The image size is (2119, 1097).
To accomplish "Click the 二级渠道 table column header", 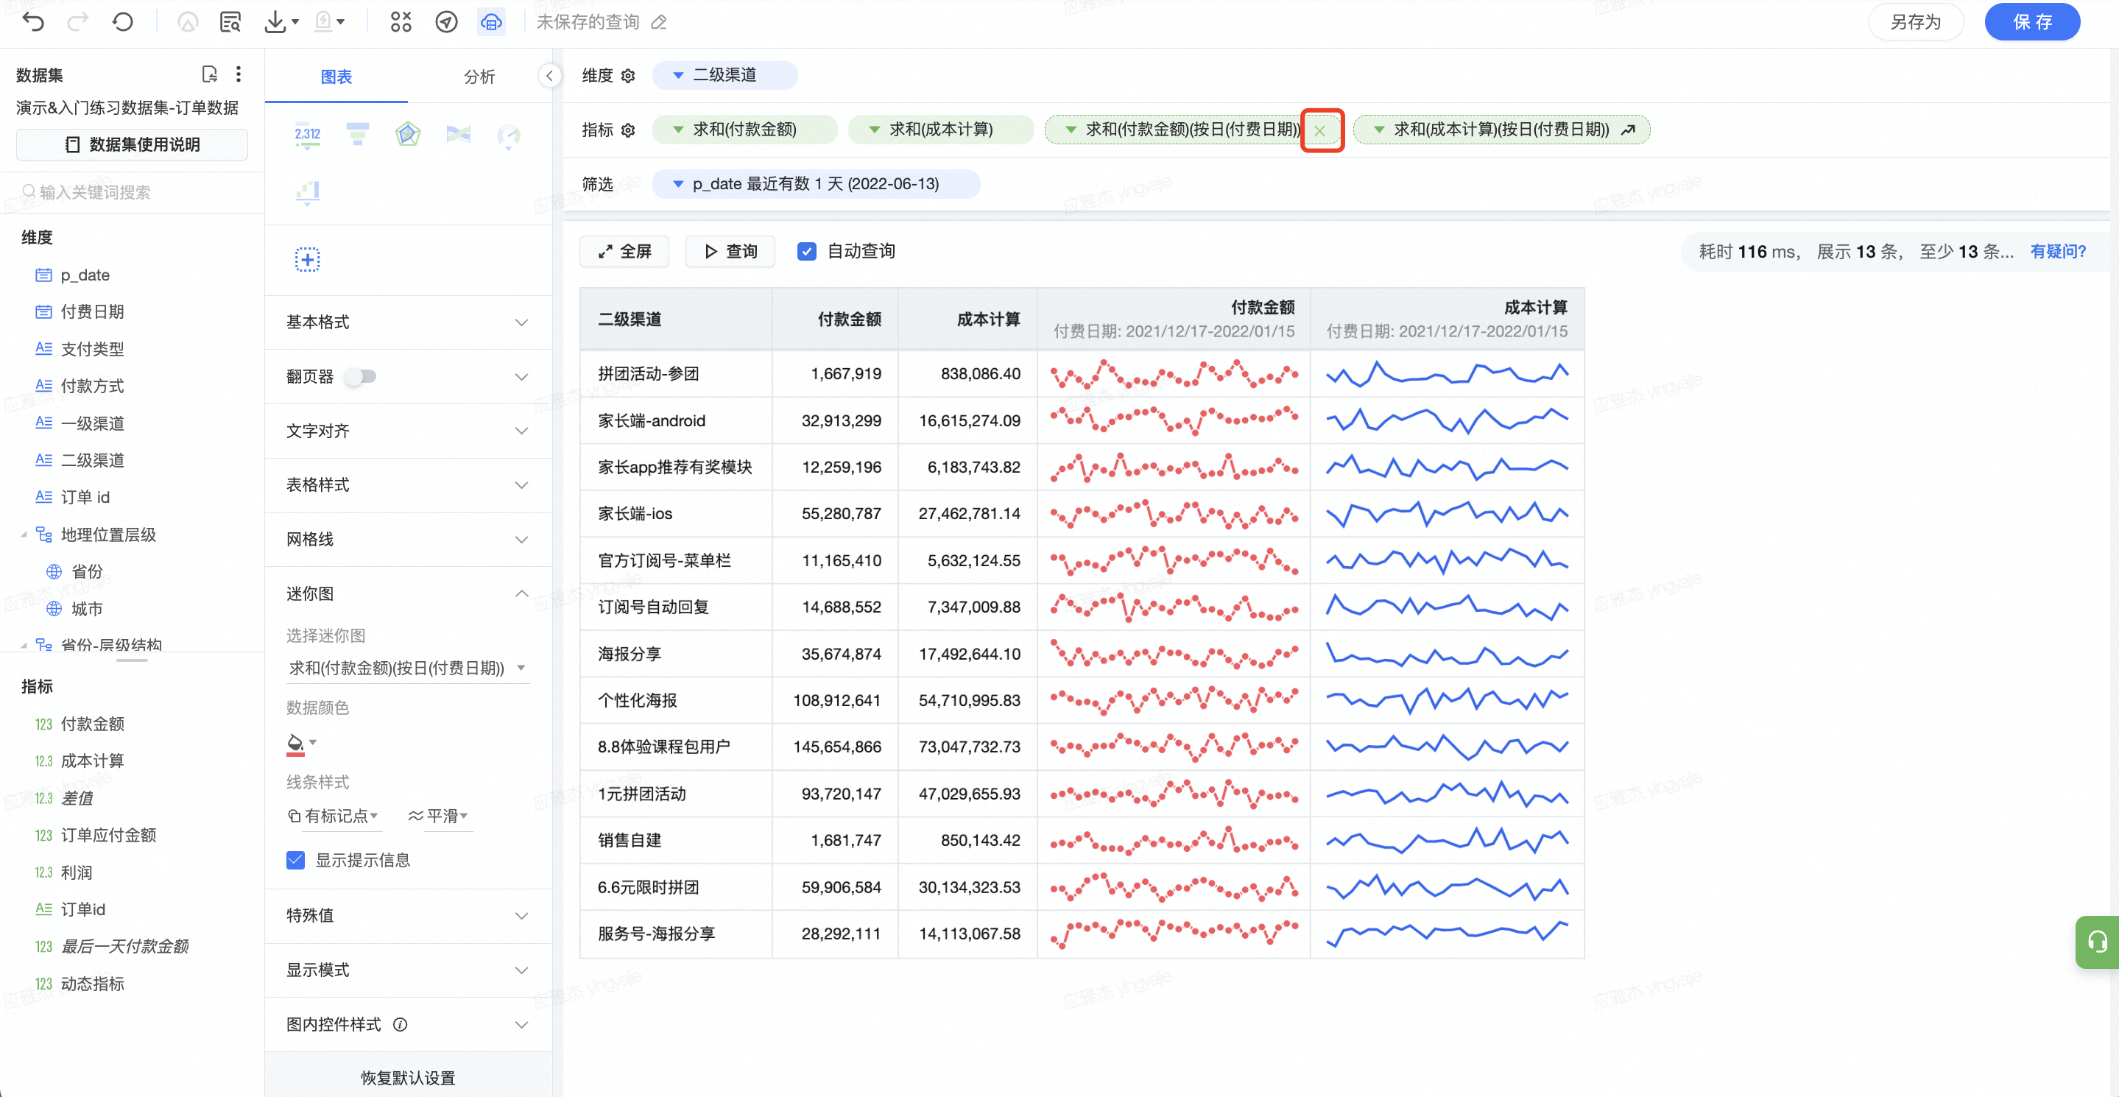I will [x=676, y=319].
